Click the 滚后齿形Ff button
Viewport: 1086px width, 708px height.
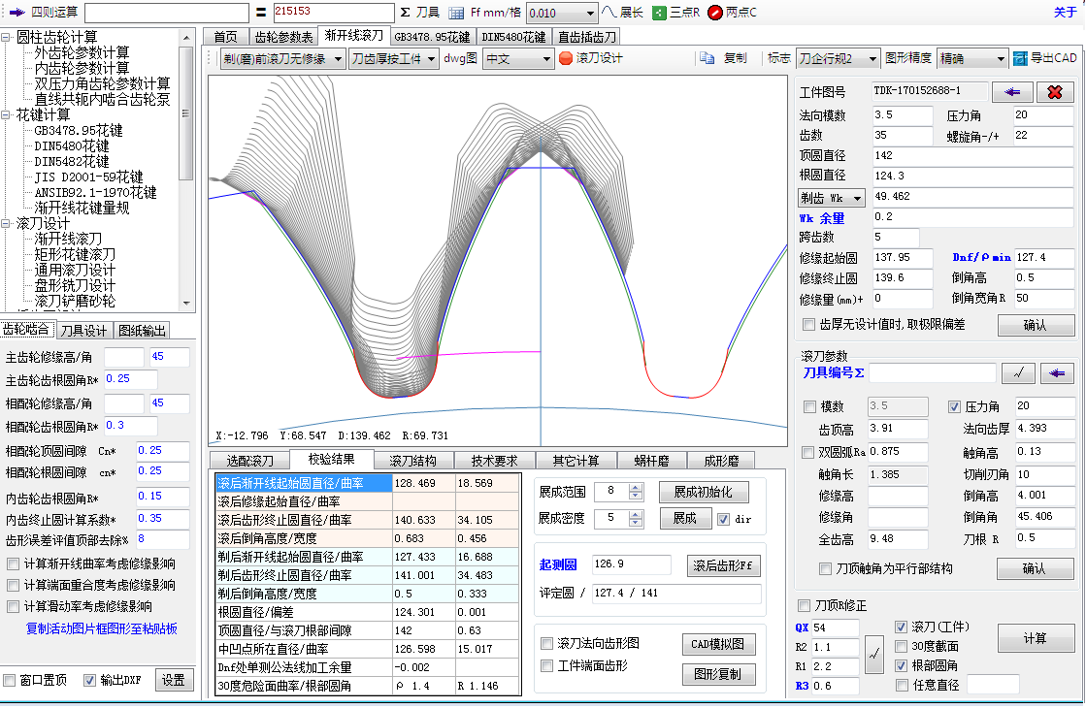(x=723, y=565)
